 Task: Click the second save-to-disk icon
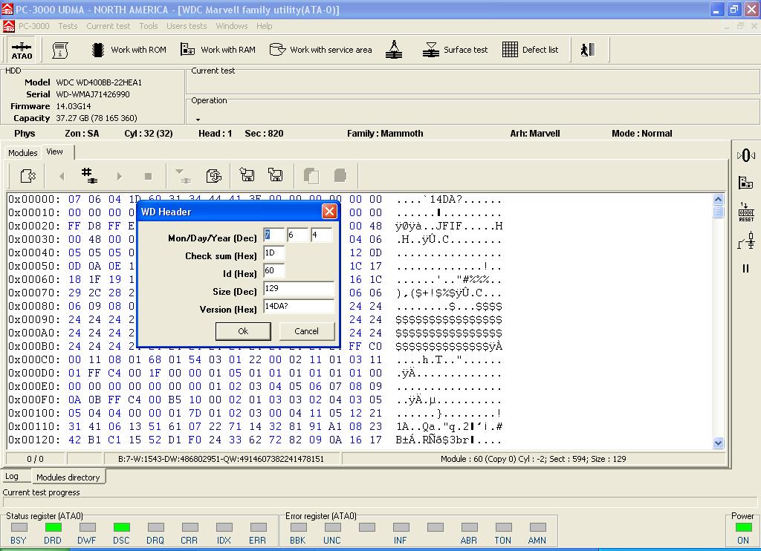(275, 175)
